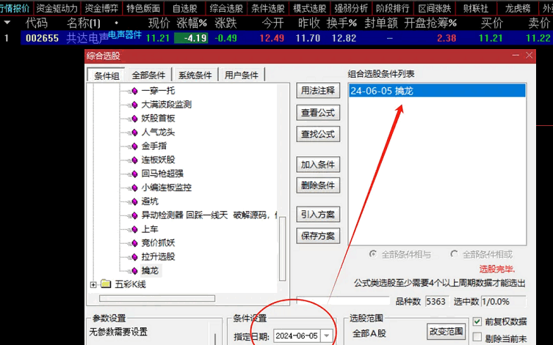Click the 保存方案 button

coord(318,236)
